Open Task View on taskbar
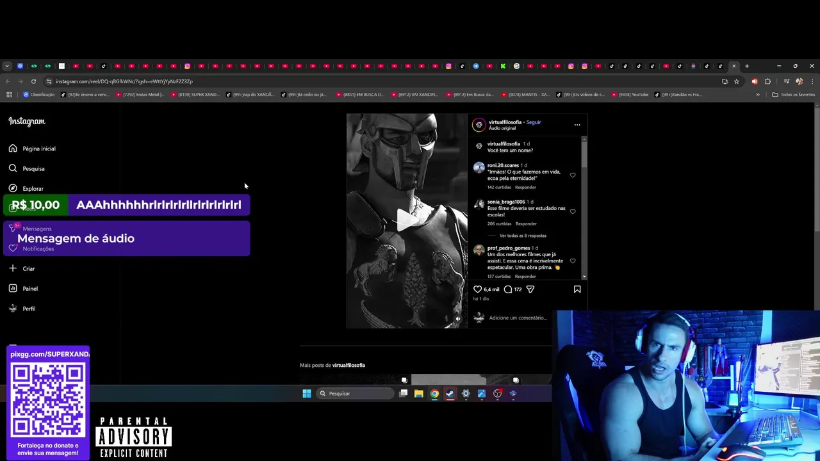The width and height of the screenshot is (820, 461). pos(403,394)
